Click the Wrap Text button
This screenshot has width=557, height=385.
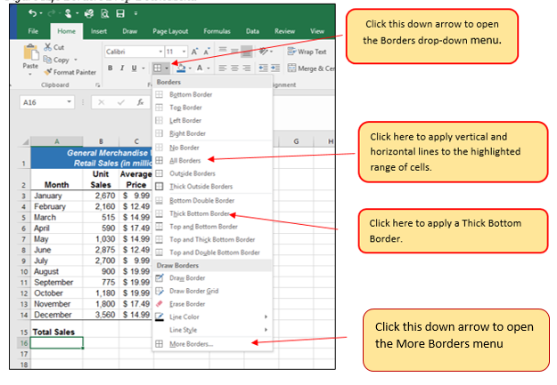pyautogui.click(x=307, y=52)
